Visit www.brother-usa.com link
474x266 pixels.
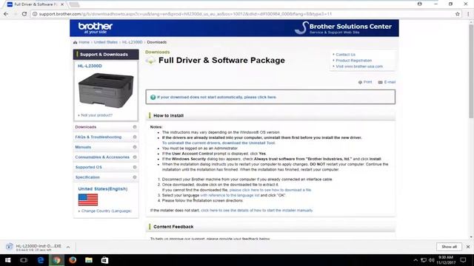click(359, 66)
